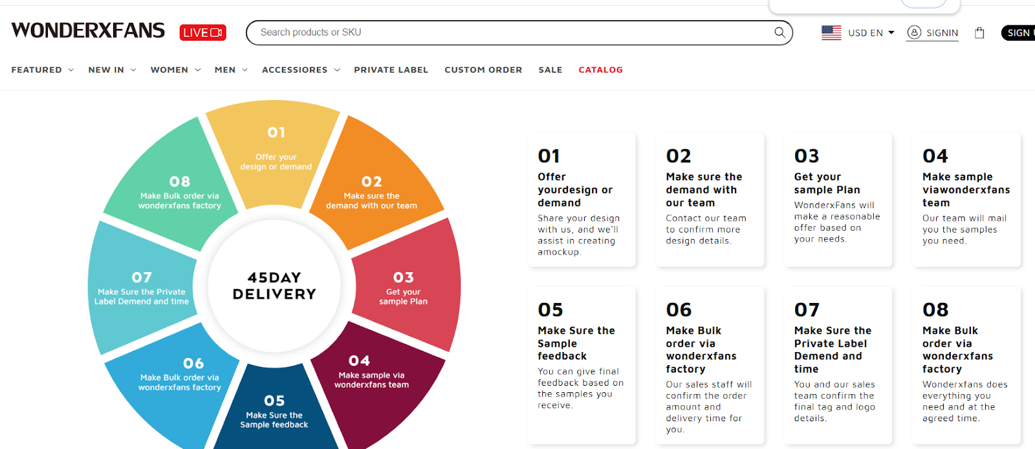
Task: Click the 07 Make Sure the Private Label card
Action: point(838,366)
